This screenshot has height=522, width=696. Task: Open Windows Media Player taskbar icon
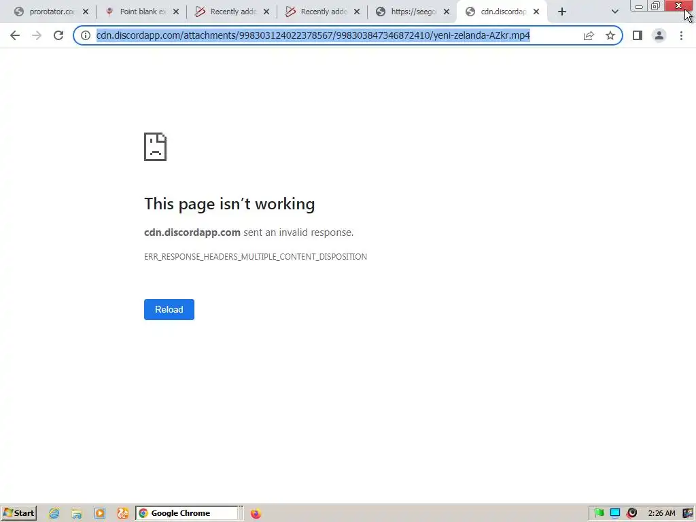(100, 514)
